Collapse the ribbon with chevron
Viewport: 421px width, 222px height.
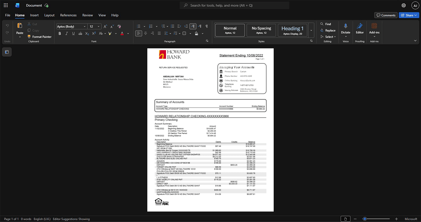(x=415, y=40)
